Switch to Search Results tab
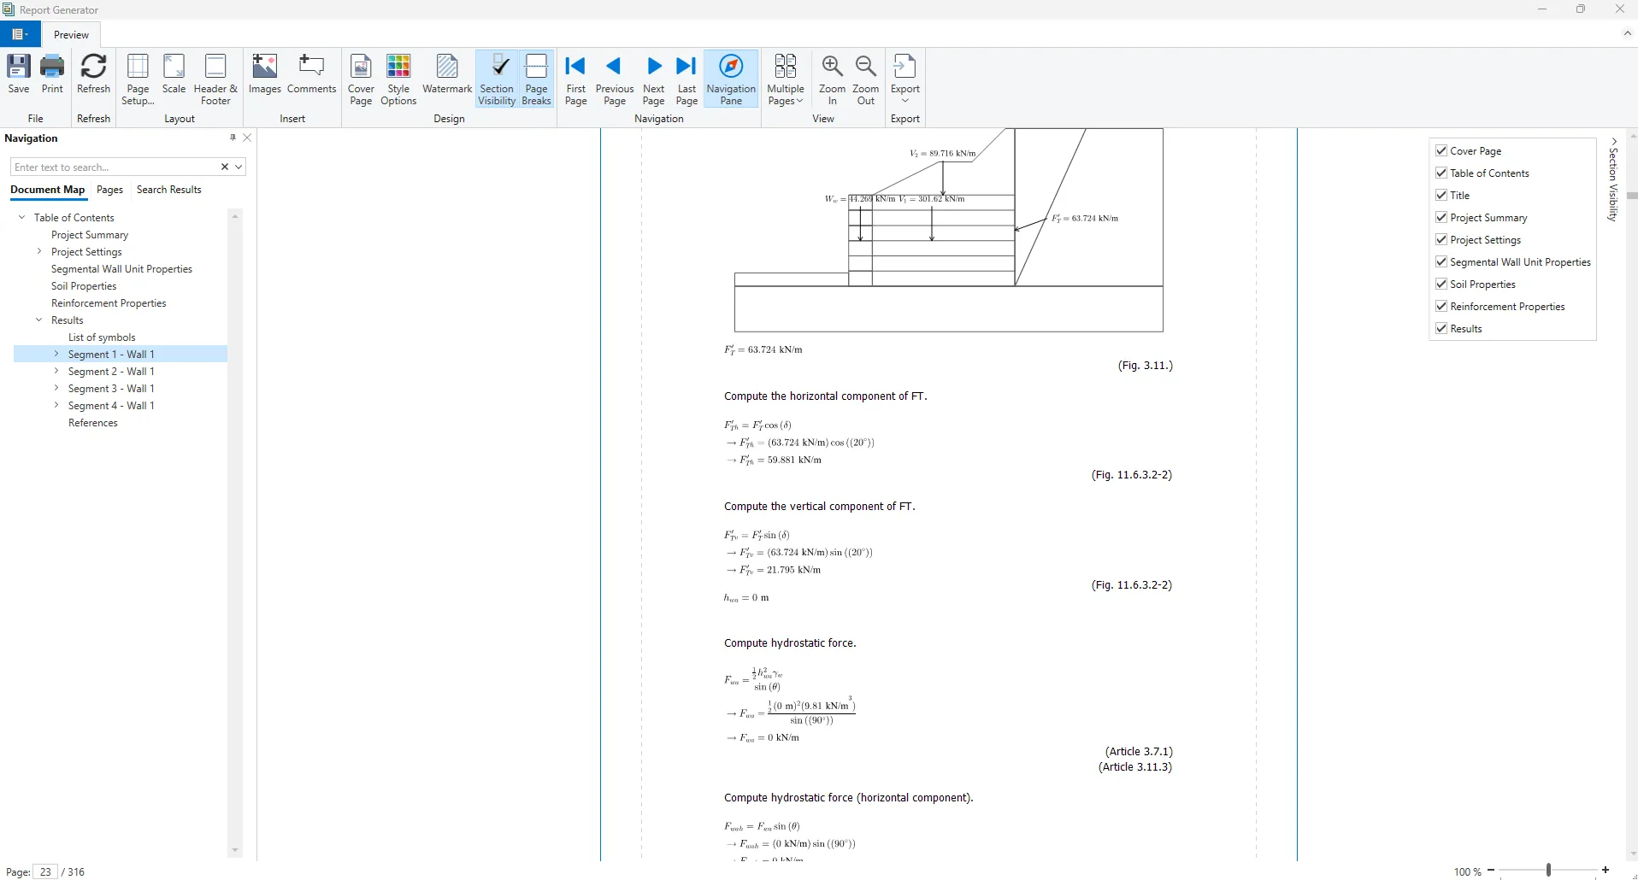This screenshot has height=880, width=1638. click(168, 190)
